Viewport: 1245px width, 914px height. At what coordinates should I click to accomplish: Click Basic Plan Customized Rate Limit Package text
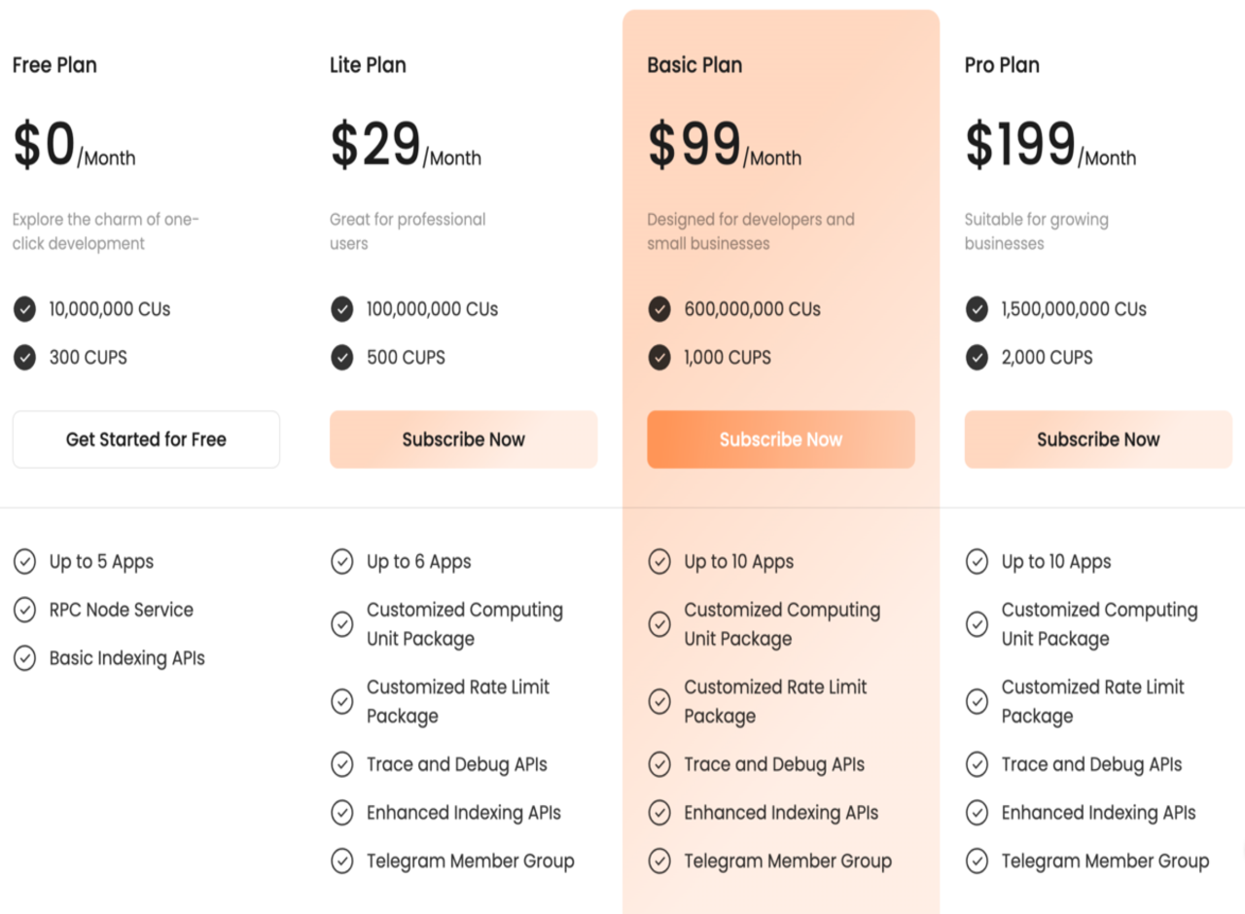(775, 701)
